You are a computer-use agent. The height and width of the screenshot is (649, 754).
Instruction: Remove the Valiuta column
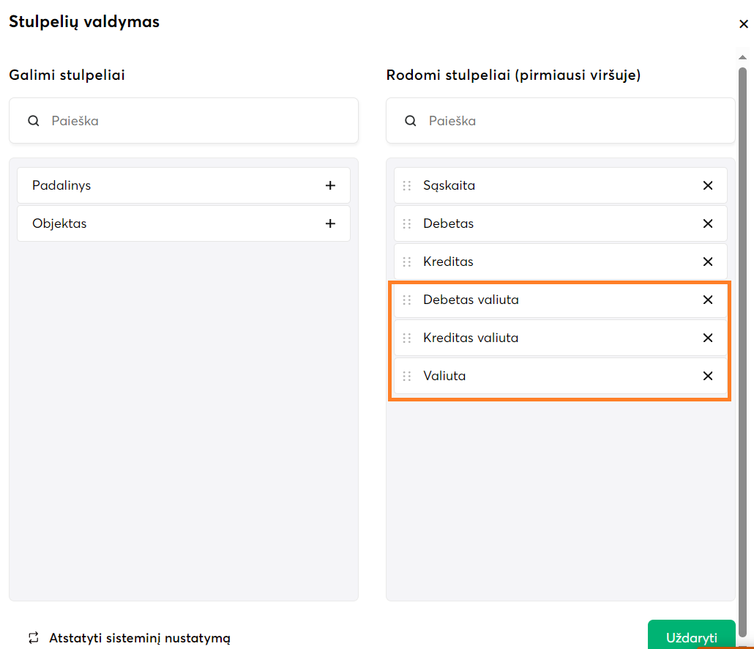(708, 376)
